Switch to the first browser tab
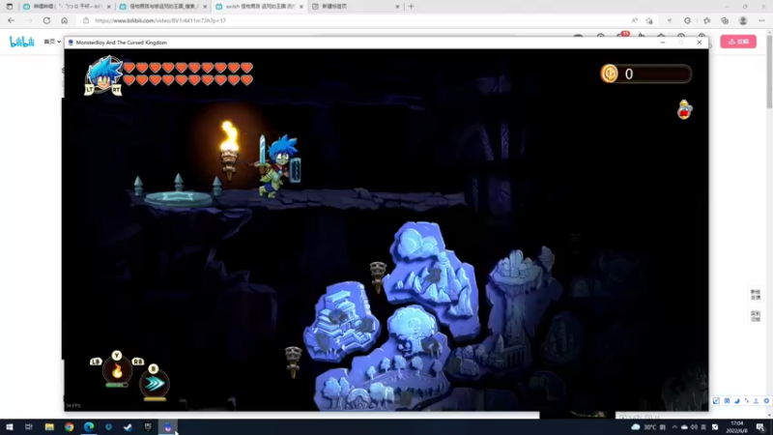 [x=66, y=7]
